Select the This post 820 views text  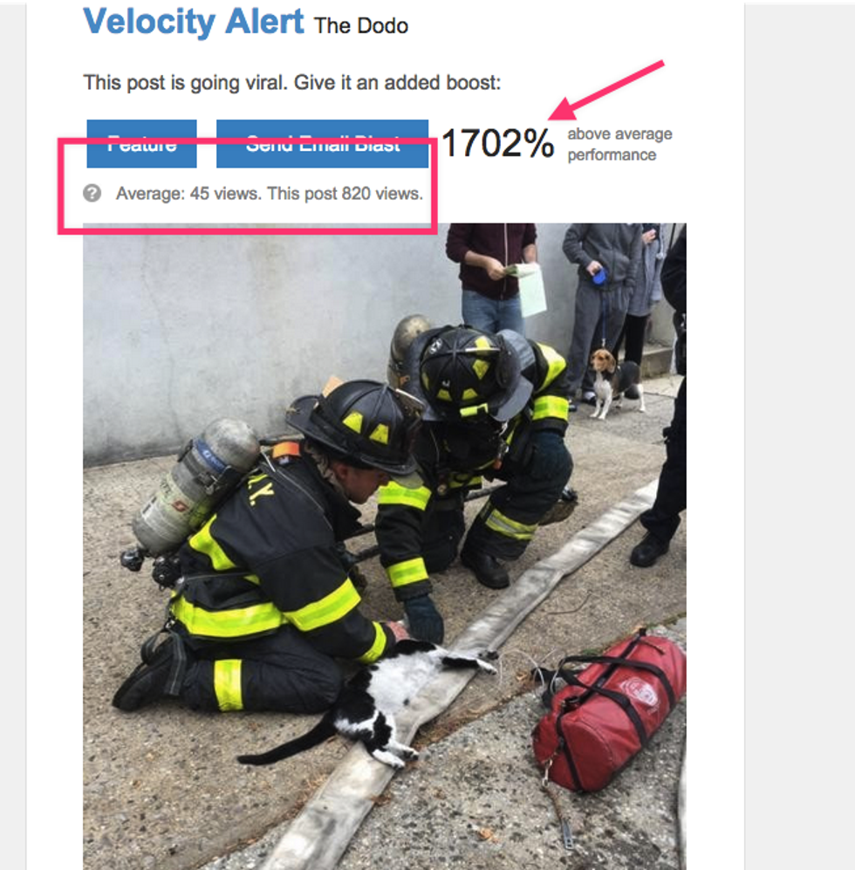tap(345, 194)
